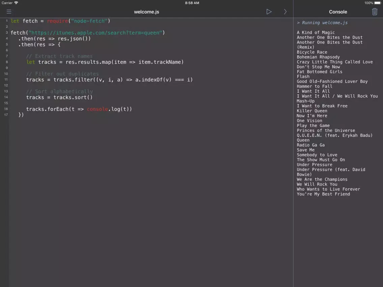Click "I Want to Break Free" output
Screen dimensions: 383x287
322,106
